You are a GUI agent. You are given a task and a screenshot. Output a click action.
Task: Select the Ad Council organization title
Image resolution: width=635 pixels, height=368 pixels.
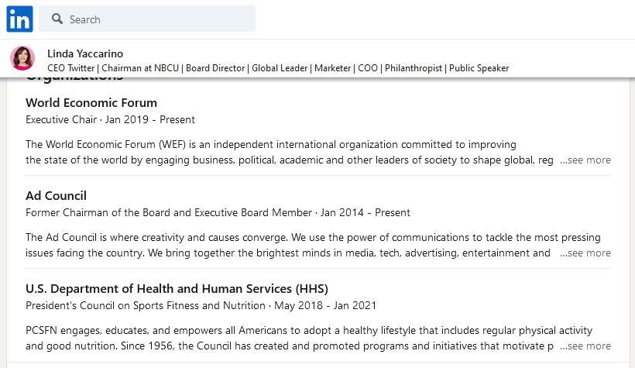click(56, 196)
